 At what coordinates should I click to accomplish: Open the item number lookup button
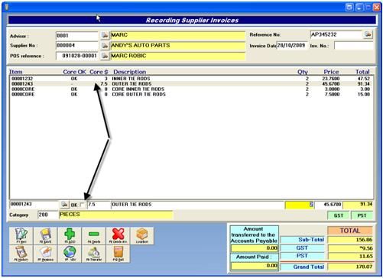click(x=64, y=205)
